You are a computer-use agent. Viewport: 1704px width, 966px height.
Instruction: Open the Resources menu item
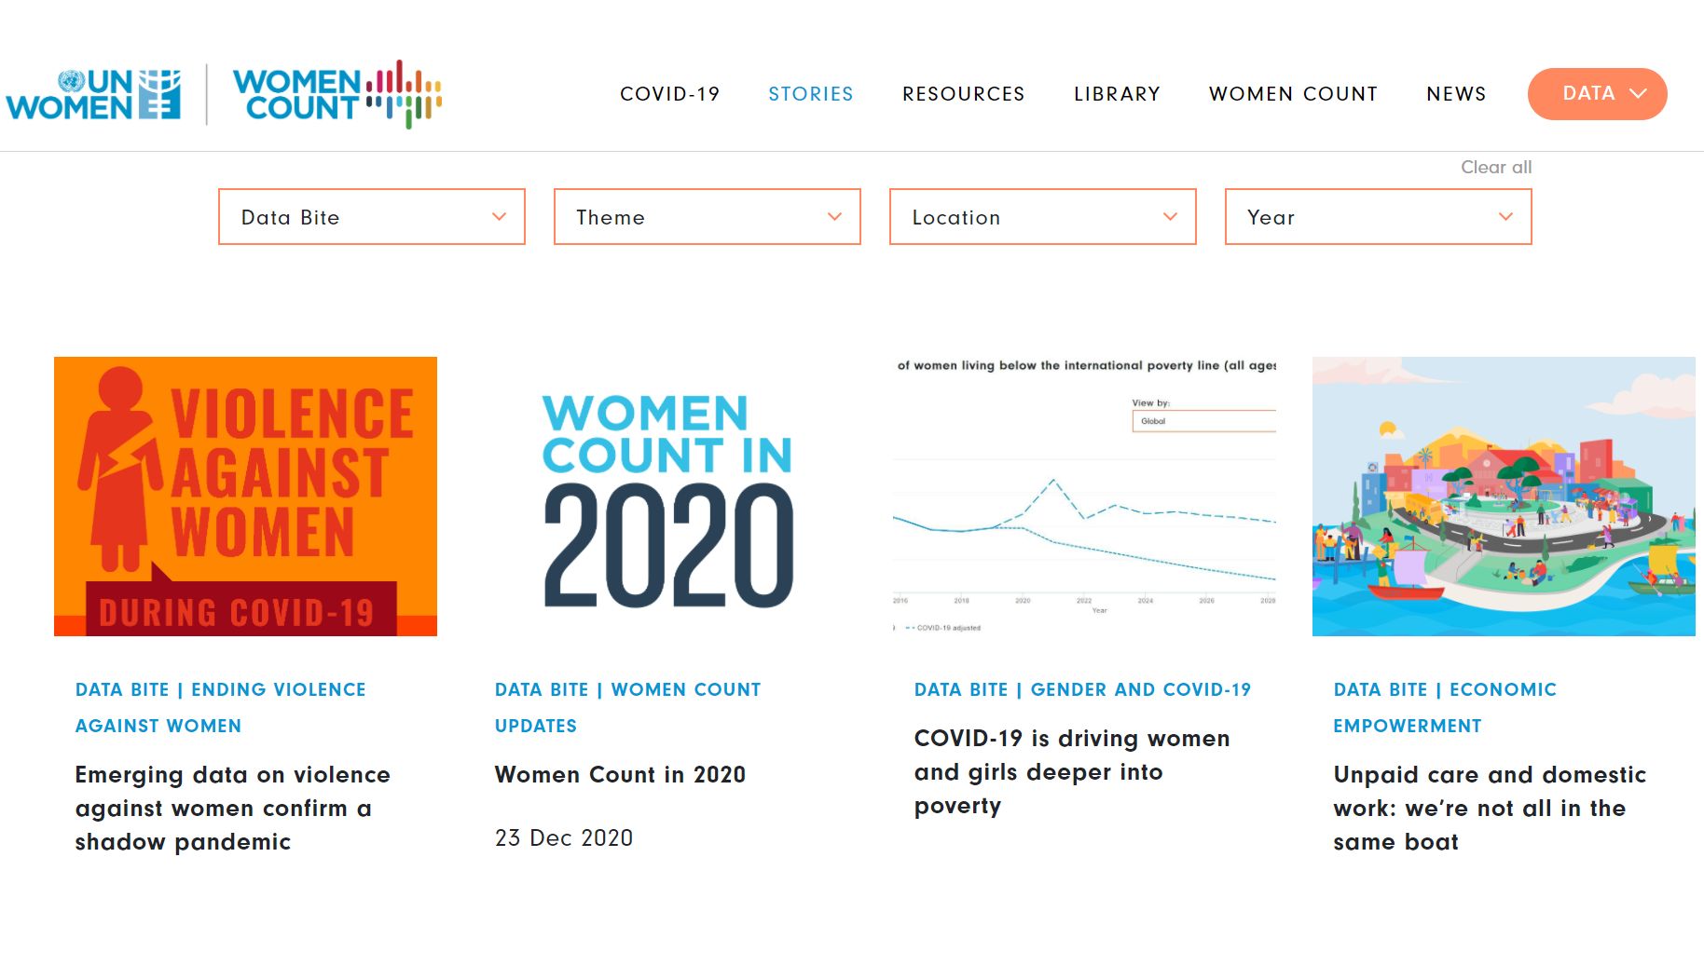[x=964, y=94]
